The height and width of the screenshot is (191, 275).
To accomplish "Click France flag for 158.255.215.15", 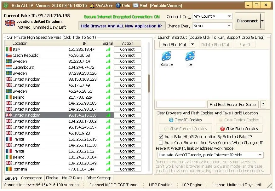I will [9, 139].
